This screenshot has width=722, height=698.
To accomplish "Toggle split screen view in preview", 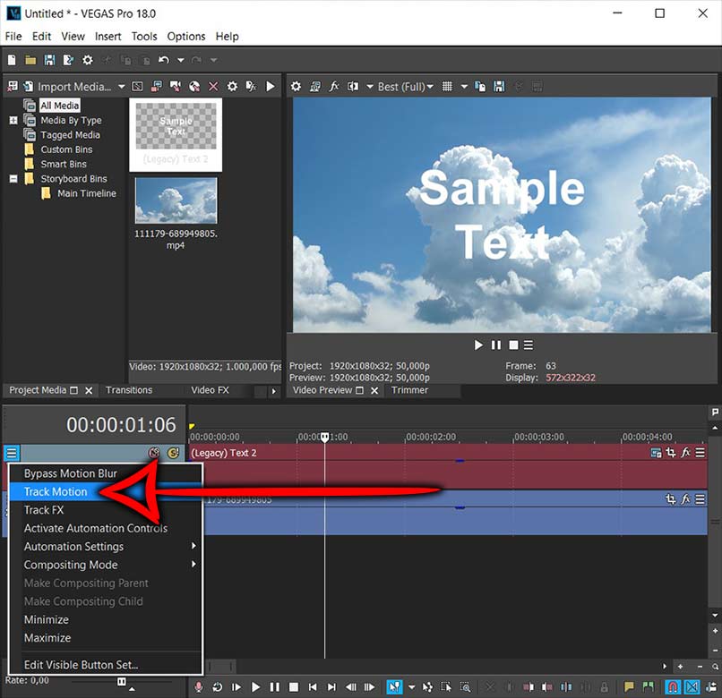I will point(353,87).
